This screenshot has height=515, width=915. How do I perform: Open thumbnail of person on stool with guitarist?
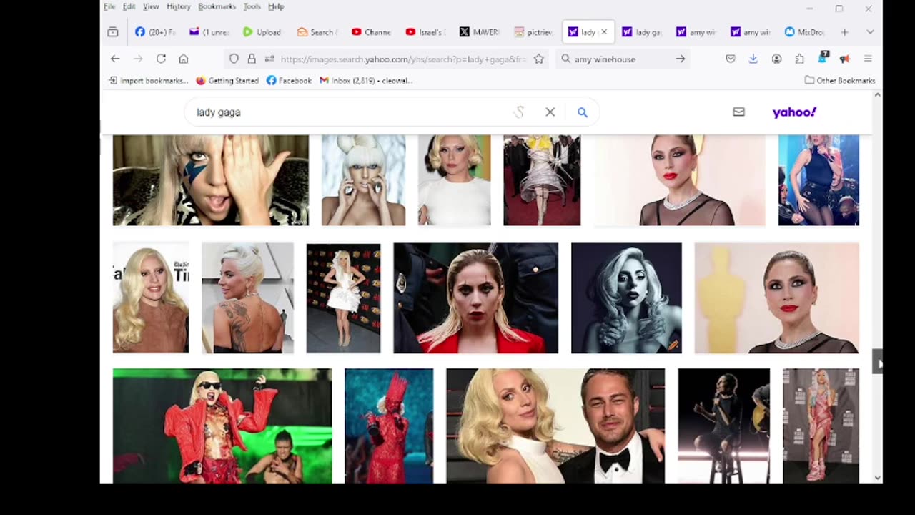(x=723, y=426)
